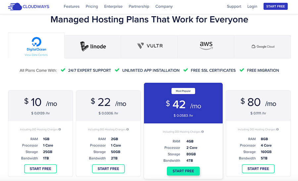Open the Partnership menu
298x181 pixels.
[x=139, y=7]
